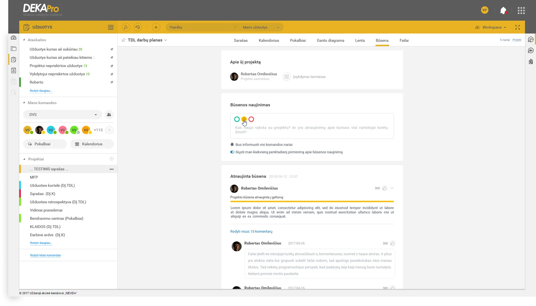Click the my tasks user-check toolbar icon

click(126, 27)
